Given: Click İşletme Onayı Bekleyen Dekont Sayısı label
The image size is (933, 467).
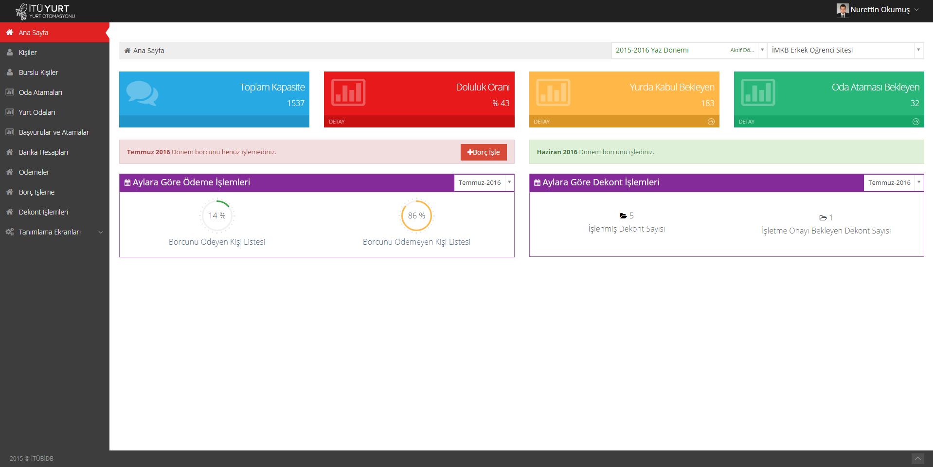Looking at the screenshot, I should pos(826,231).
